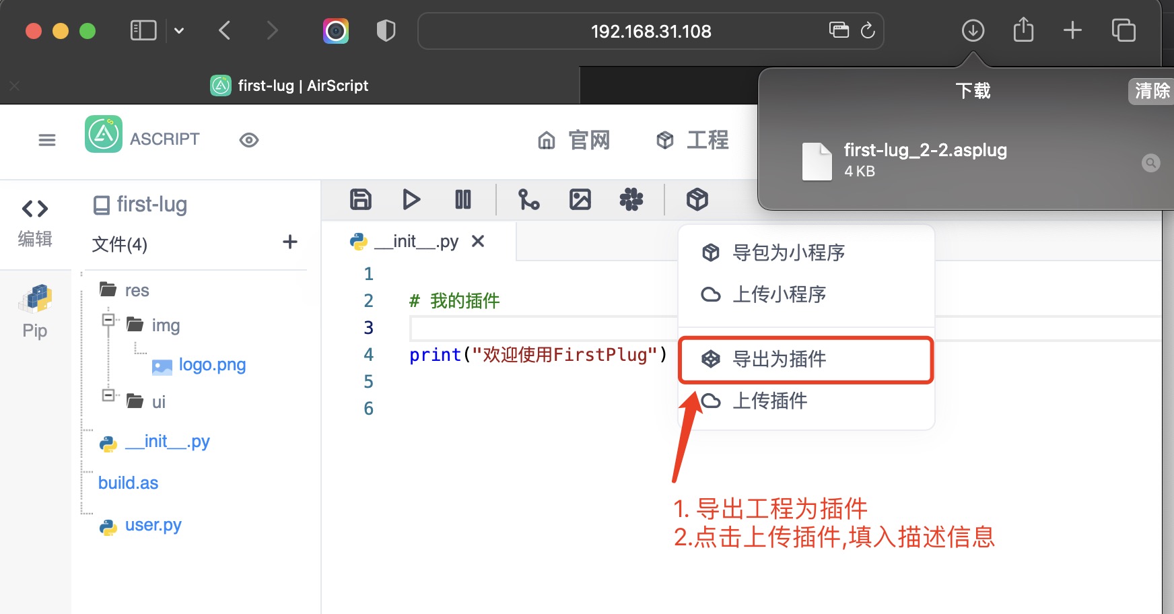Open build.as file
The width and height of the screenshot is (1174, 614).
128,483
